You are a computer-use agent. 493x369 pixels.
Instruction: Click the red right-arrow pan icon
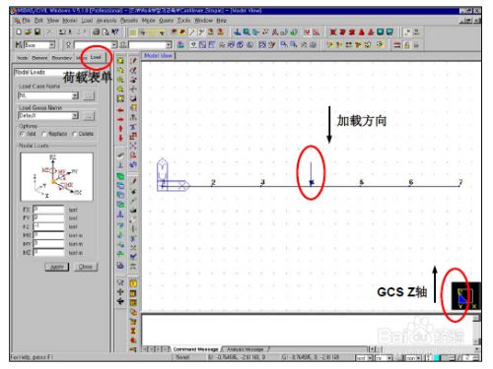pos(120,119)
